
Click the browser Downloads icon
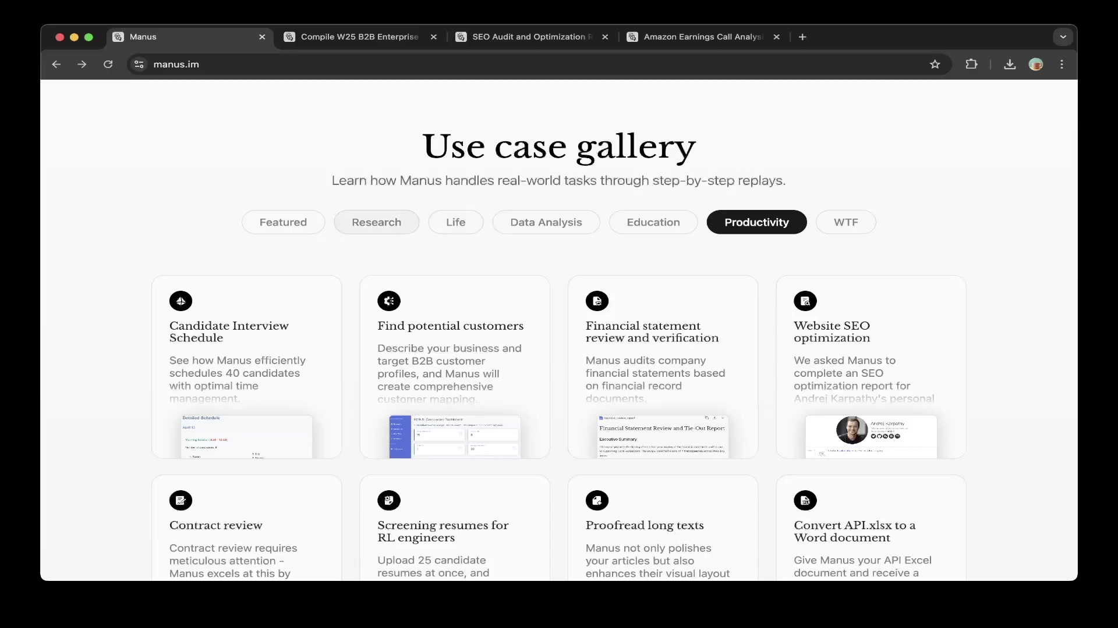coord(1009,64)
